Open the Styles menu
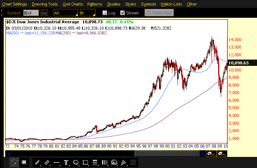Image resolution: width=257 pixels, height=168 pixels. [131, 4]
